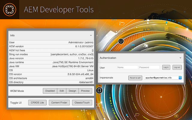The width and height of the screenshot is (192, 120).
Task: Open the impersonate user dropdown
Action: (163, 78)
